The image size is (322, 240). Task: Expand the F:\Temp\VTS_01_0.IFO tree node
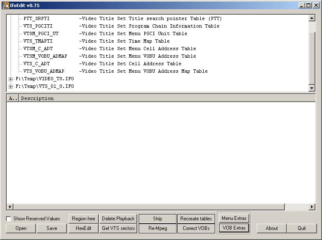point(10,87)
